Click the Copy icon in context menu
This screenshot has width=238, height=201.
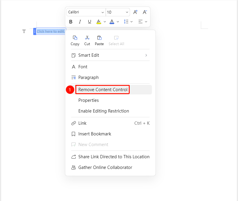(75, 38)
